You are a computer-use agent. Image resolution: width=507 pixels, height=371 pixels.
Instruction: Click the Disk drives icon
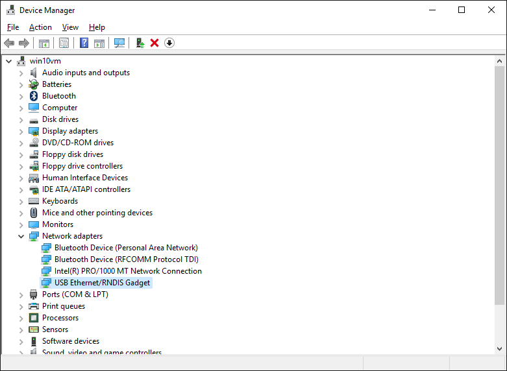[34, 121]
